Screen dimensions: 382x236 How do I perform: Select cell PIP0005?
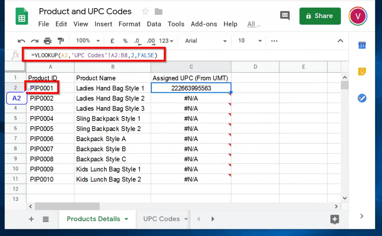coord(50,128)
